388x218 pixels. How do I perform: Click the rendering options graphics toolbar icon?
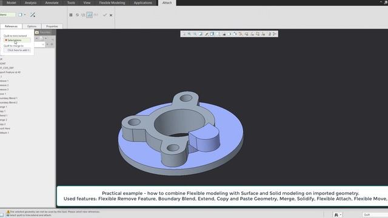[x=206, y=34]
